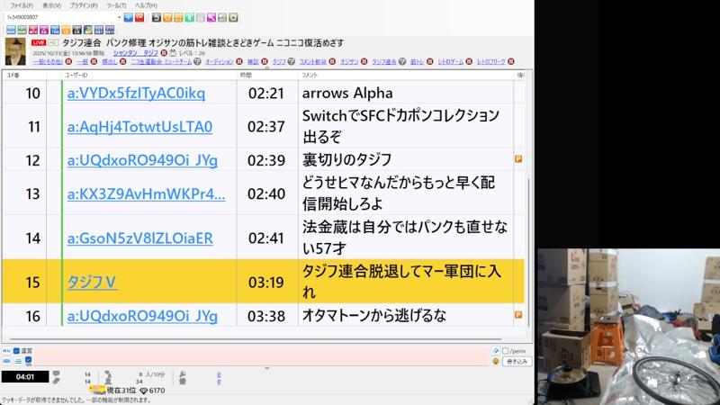Open the ヘルプ(H) menu
Image resolution: width=720 pixels, height=405 pixels.
[x=146, y=5]
